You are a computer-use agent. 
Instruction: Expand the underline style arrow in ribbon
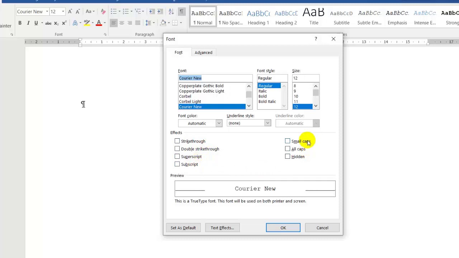click(x=42, y=23)
